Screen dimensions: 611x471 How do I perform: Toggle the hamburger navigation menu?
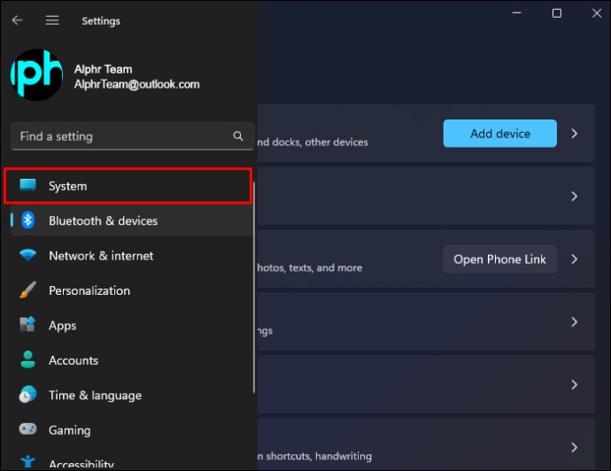(52, 20)
